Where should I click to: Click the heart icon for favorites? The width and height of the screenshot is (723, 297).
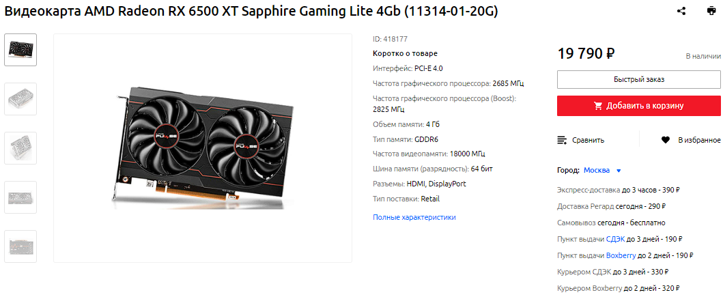666,140
